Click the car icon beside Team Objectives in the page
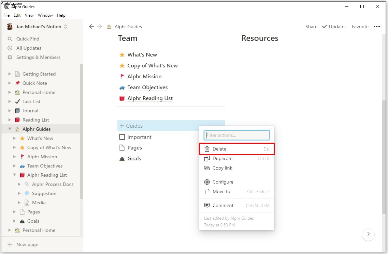The height and width of the screenshot is (254, 388). (122, 88)
